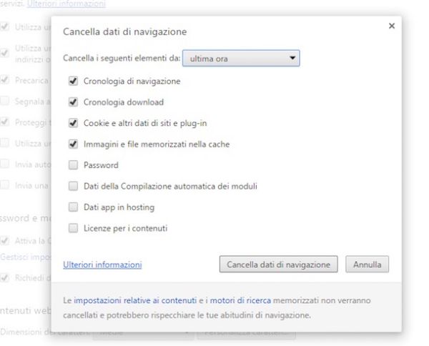The image size is (429, 346).
Task: Uncheck Cronologia di navigazione checkbox
Action: 73,81
